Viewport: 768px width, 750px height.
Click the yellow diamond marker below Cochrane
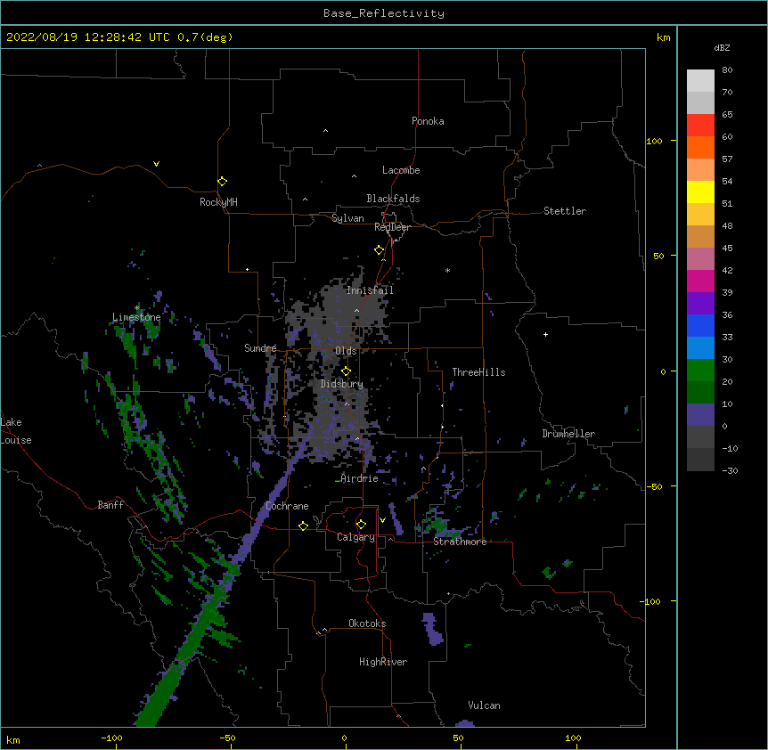click(x=303, y=526)
